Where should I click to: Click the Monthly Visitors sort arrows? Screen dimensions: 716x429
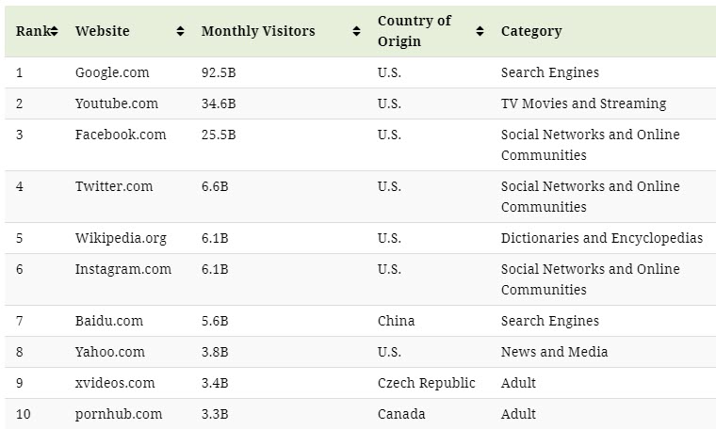click(356, 31)
